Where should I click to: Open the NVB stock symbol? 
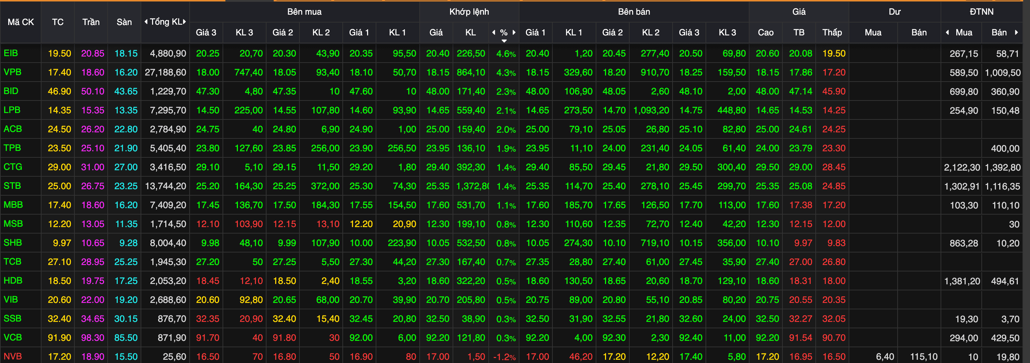(x=13, y=356)
